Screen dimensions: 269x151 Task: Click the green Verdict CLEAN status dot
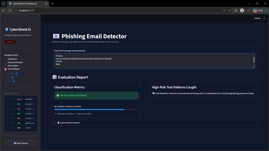coord(58,95)
